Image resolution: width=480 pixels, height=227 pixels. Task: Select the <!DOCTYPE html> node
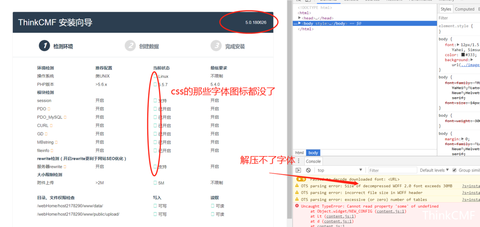pyautogui.click(x=315, y=8)
